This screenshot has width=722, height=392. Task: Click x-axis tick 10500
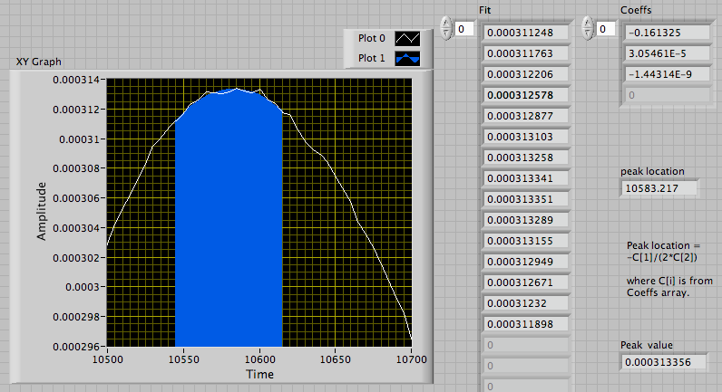point(107,359)
